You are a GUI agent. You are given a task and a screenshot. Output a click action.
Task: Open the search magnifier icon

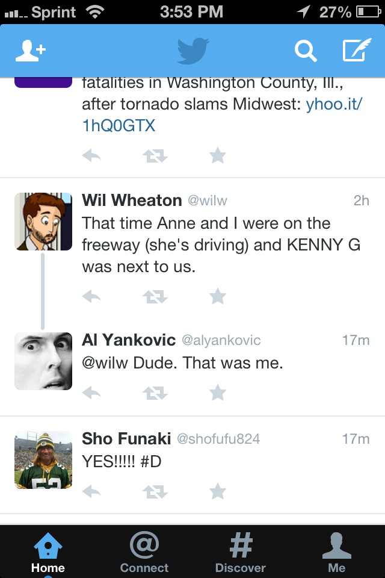point(305,51)
